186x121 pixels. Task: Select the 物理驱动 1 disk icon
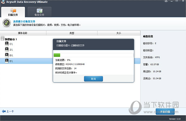(2, 38)
